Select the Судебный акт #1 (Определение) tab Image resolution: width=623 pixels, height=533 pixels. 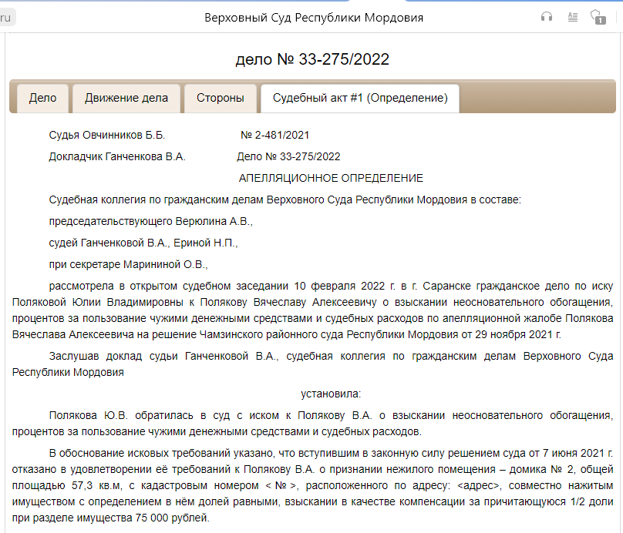tap(360, 98)
